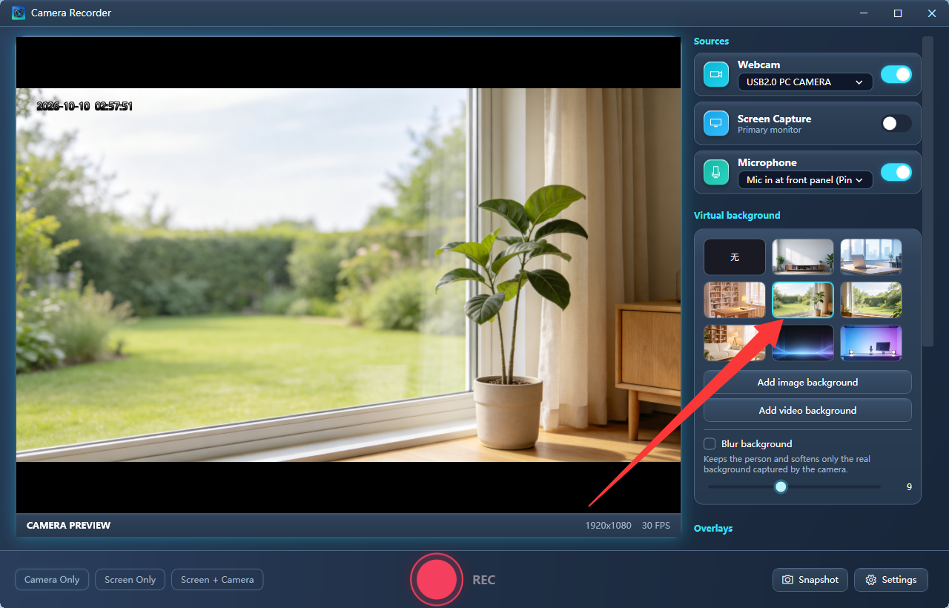Click the 'Sources' section heading
The width and height of the screenshot is (949, 608).
[712, 42]
